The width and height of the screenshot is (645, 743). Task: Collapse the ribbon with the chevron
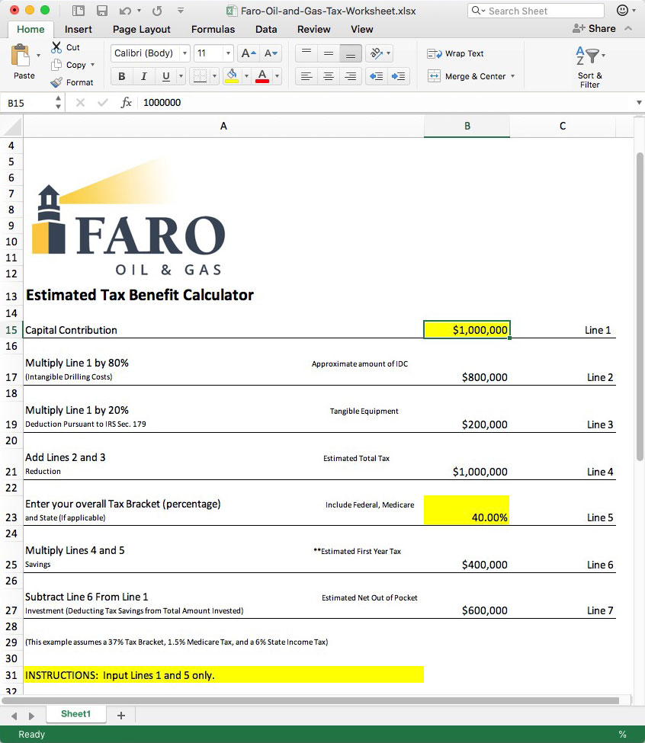(x=628, y=28)
